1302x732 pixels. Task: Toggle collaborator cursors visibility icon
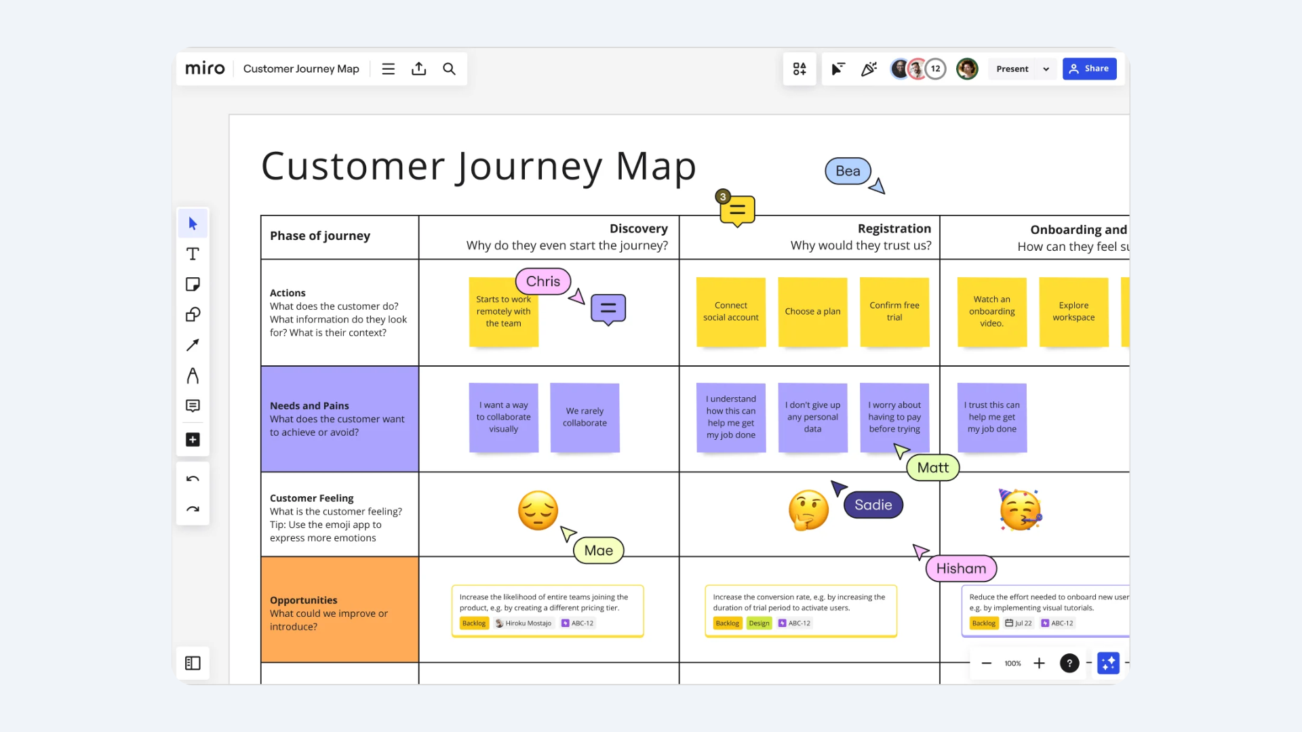click(x=838, y=68)
